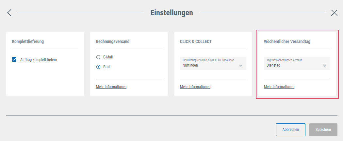Screen dimensions: 343x141
Task: Click the Nürtingen selected value
Action: tap(190, 65)
